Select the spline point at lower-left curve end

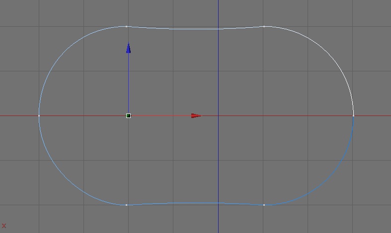[126, 205]
